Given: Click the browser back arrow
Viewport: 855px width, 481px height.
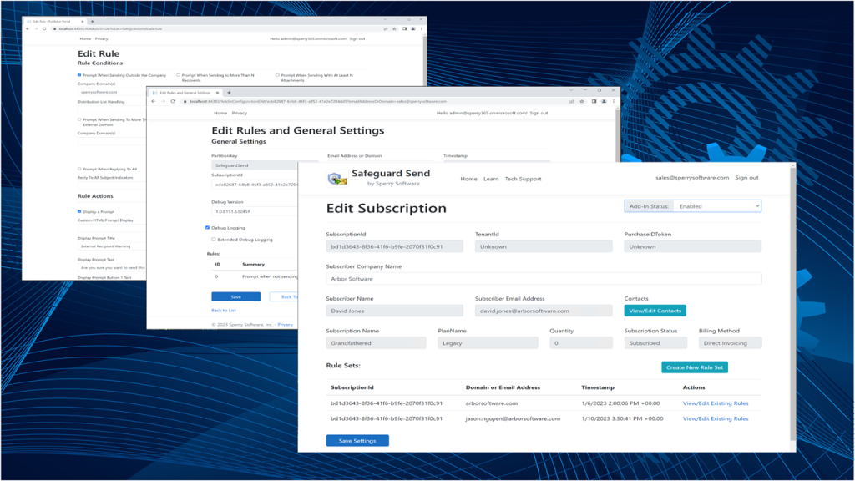Looking at the screenshot, I should click(x=153, y=100).
